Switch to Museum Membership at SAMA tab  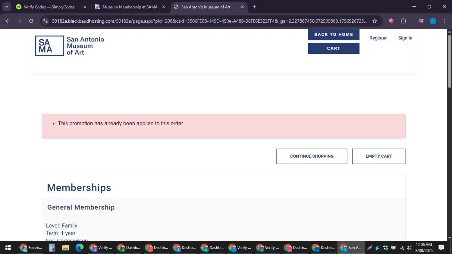pyautogui.click(x=130, y=7)
